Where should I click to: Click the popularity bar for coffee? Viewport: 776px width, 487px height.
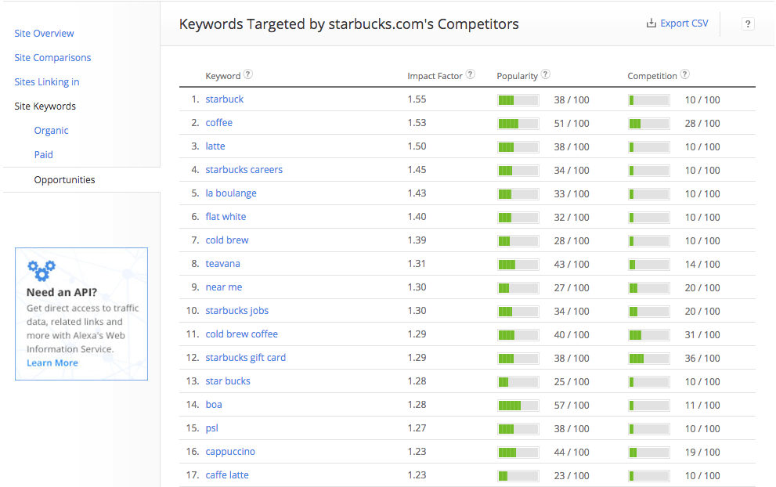click(518, 123)
